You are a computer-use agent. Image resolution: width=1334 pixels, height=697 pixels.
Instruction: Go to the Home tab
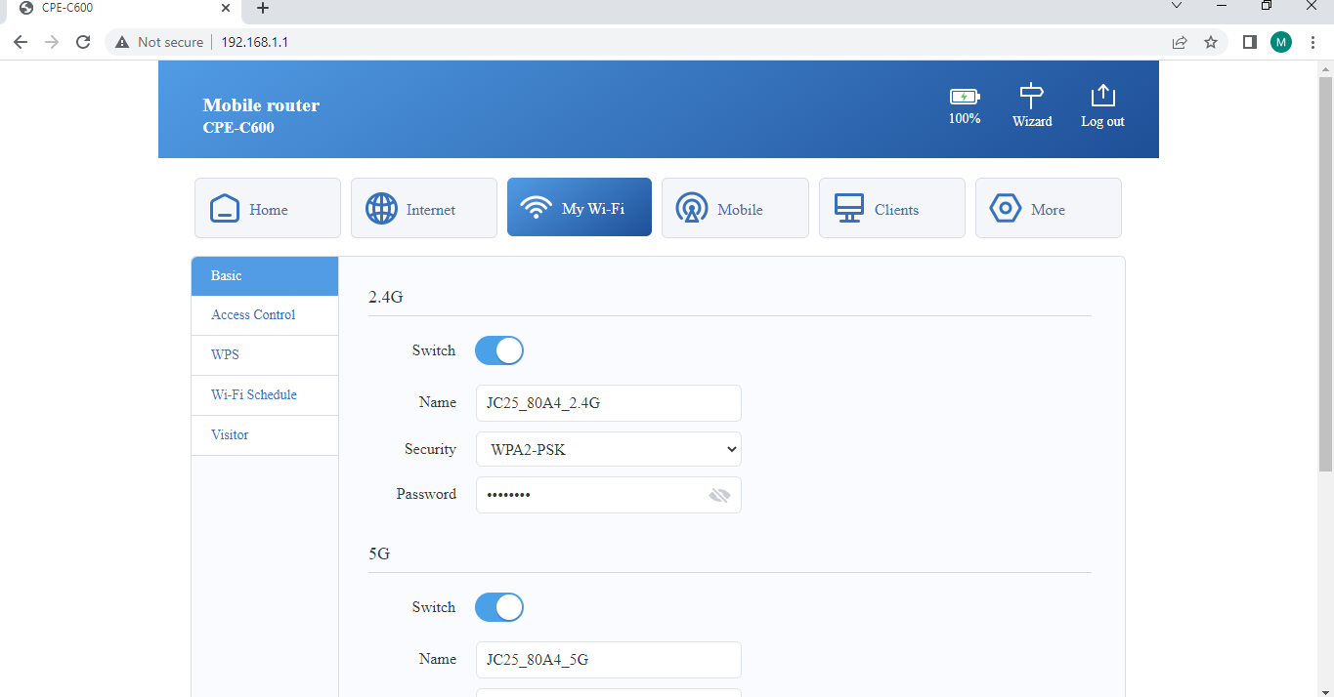coord(268,208)
